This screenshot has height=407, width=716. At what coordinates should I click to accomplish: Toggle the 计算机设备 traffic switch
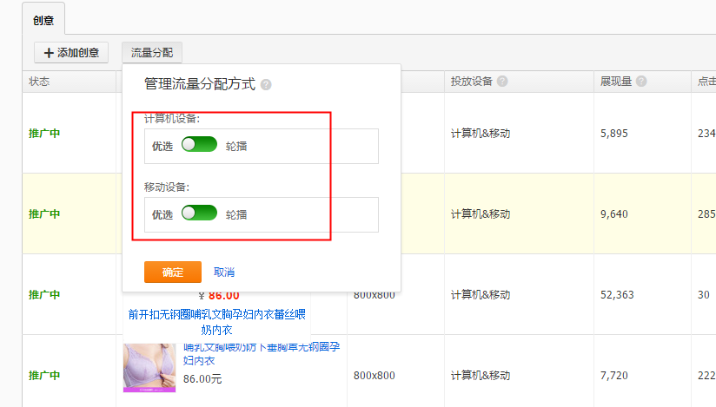pos(199,145)
